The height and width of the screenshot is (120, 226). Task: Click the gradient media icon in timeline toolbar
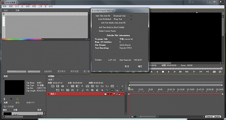[x=78, y=86]
